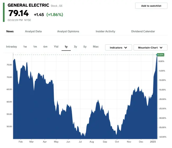Go to the Insider Activity tab
The height and width of the screenshot is (148, 172).
(x=105, y=31)
